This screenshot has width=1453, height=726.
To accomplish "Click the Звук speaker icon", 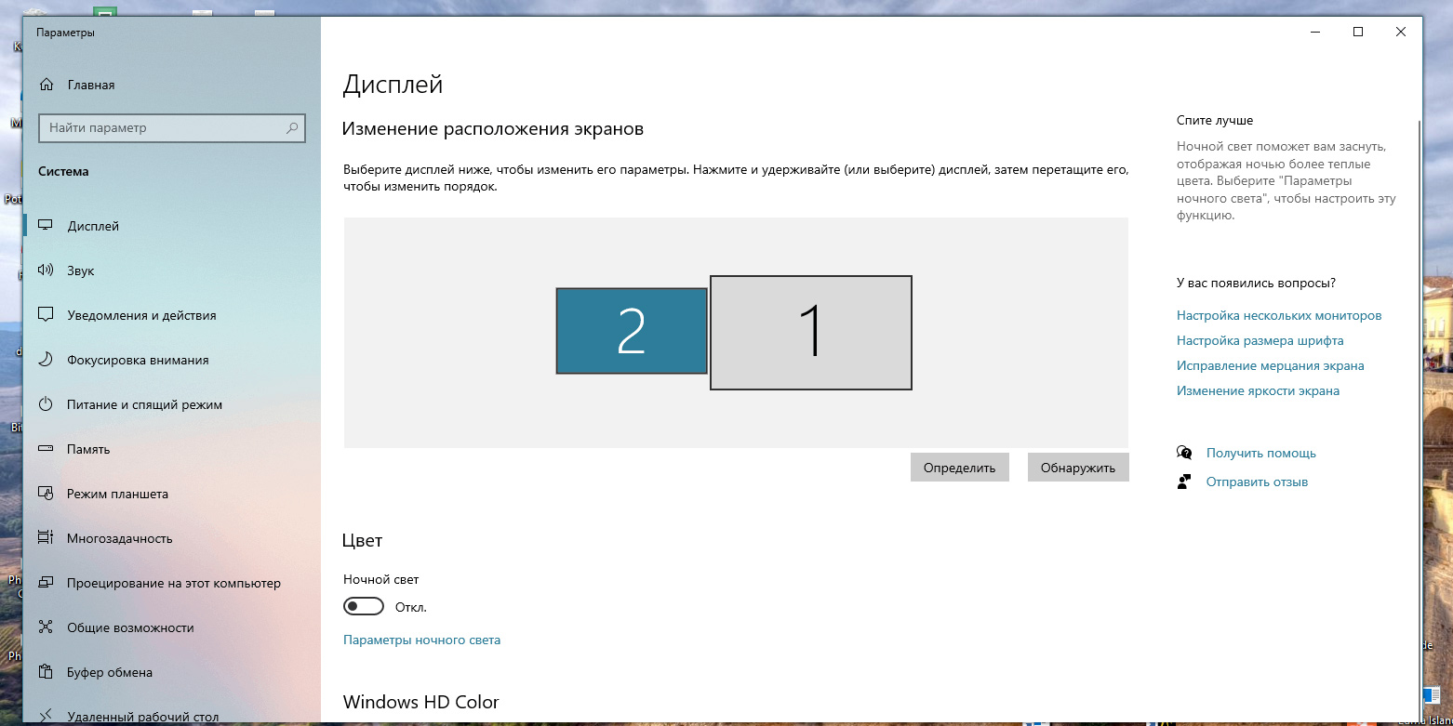I will pos(46,271).
